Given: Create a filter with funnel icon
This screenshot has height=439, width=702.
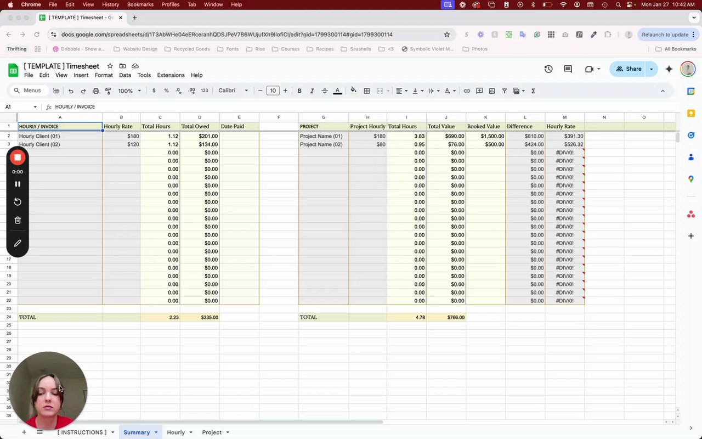Looking at the screenshot, I should 504,91.
